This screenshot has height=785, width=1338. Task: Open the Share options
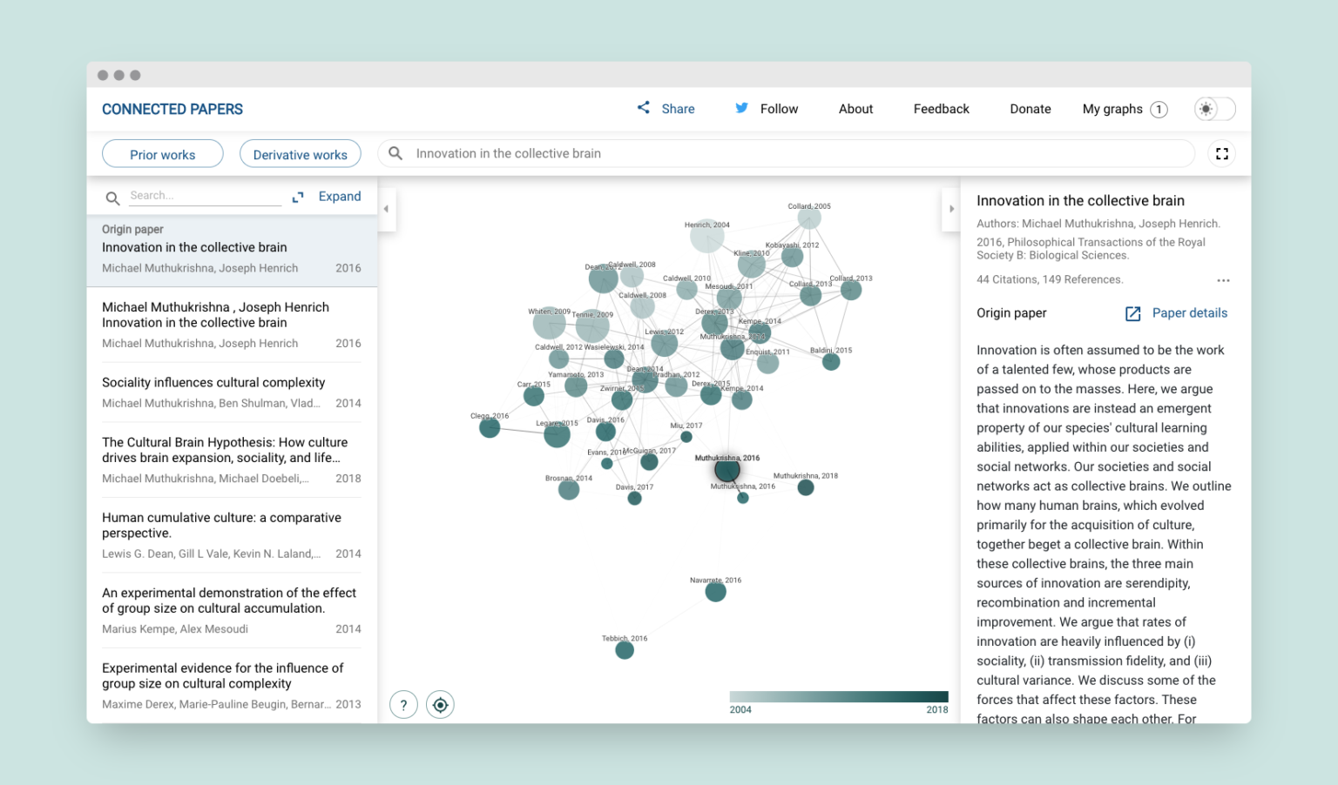666,109
